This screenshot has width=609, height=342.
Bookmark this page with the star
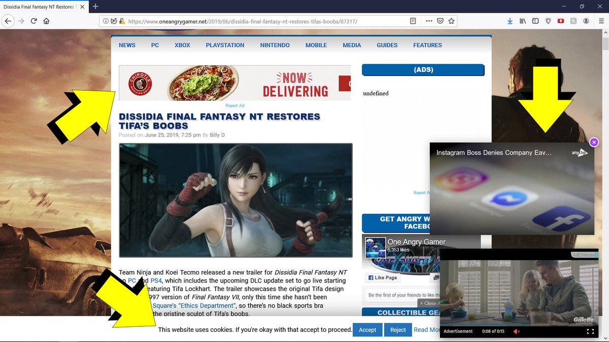click(x=451, y=21)
